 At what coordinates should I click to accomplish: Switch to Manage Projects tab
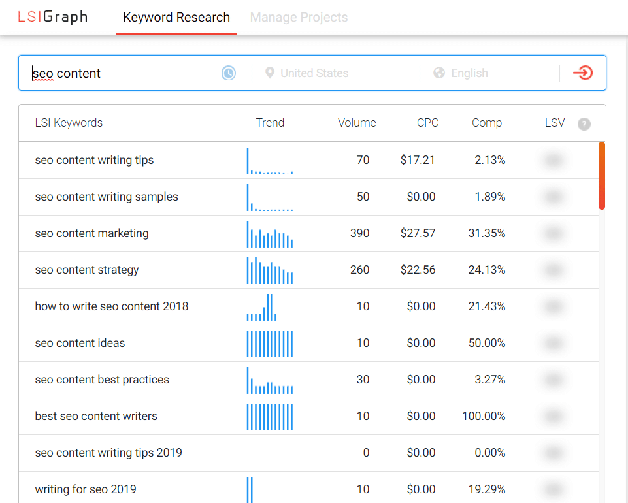[299, 17]
